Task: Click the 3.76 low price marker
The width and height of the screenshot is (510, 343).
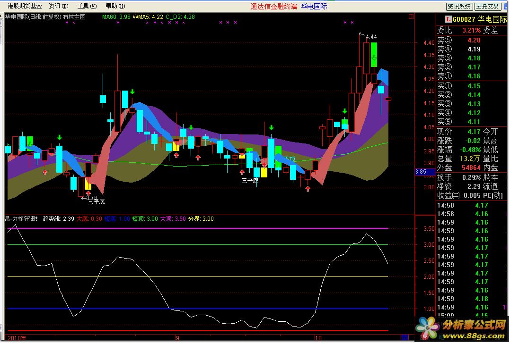Action: [x=92, y=197]
